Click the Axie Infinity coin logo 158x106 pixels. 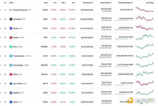pos(11,84)
